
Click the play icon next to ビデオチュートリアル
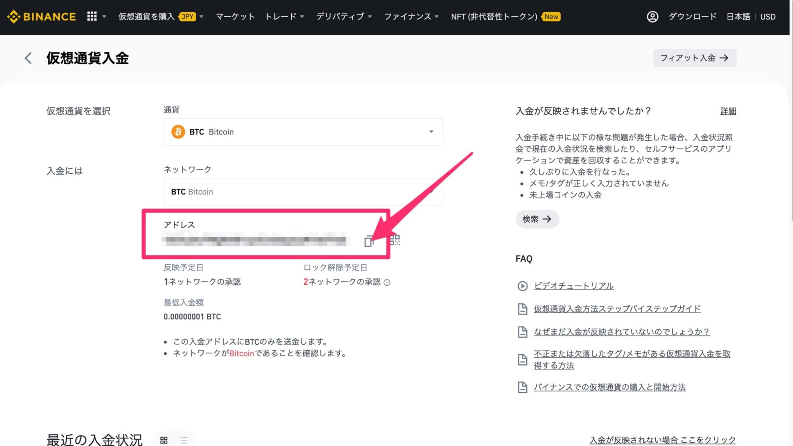(523, 286)
